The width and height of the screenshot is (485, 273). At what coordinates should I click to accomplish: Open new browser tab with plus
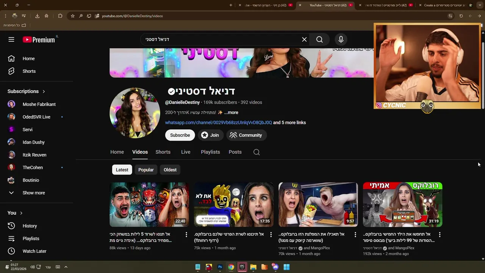[x=231, y=5]
